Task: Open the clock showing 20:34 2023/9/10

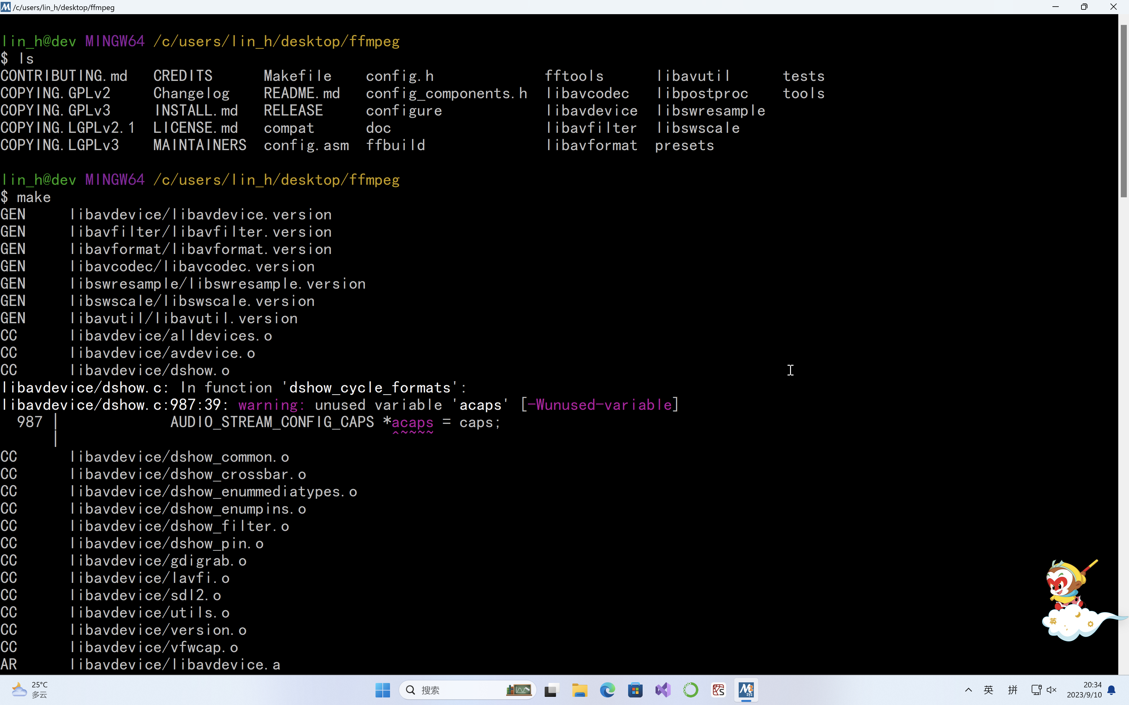Action: click(x=1084, y=690)
